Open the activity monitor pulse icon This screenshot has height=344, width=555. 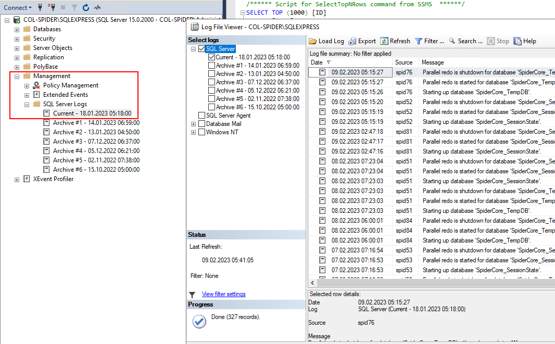tap(97, 7)
